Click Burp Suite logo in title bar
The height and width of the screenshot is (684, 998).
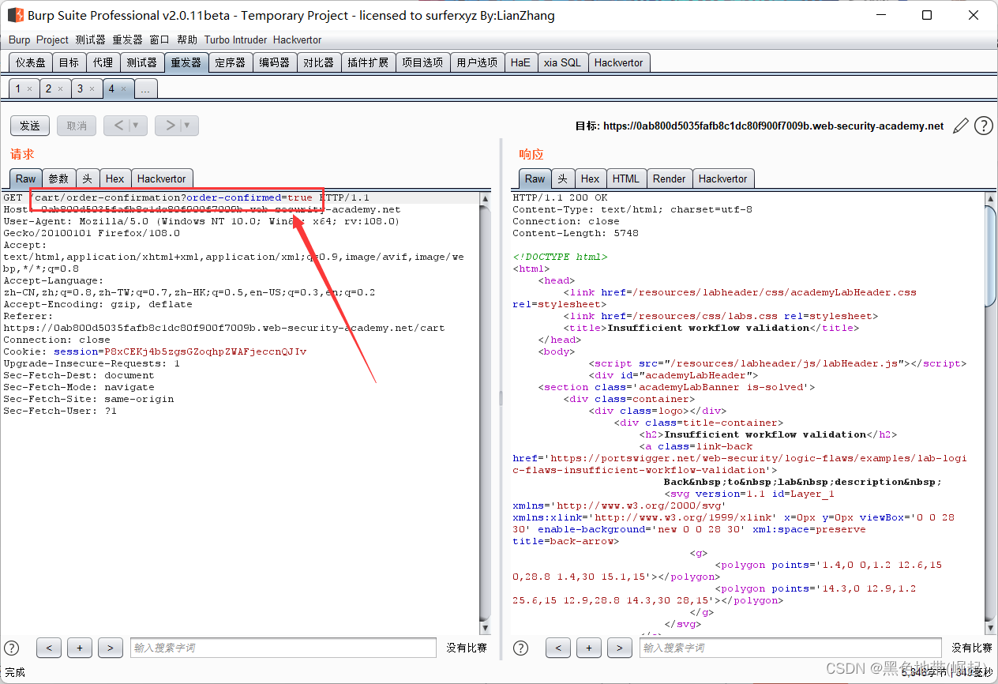[15, 15]
